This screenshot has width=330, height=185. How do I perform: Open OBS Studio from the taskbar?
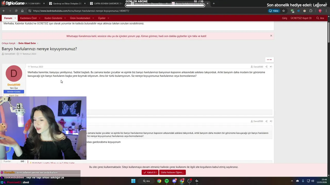pyautogui.click(x=189, y=181)
